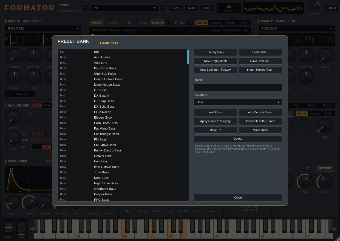
Task: Select the Funky Electro Bass preset
Action: pyautogui.click(x=122, y=150)
